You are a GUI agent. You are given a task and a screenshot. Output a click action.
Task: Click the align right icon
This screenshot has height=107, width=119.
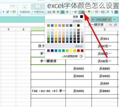click(x=58, y=12)
